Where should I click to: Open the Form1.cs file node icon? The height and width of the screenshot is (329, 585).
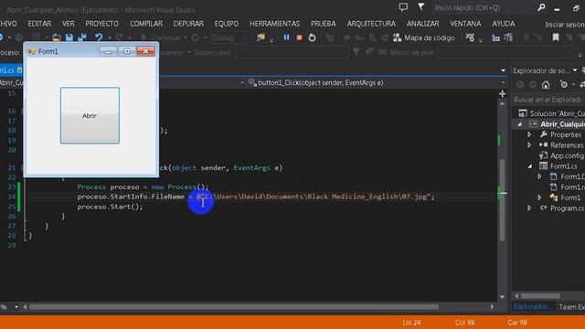544,166
